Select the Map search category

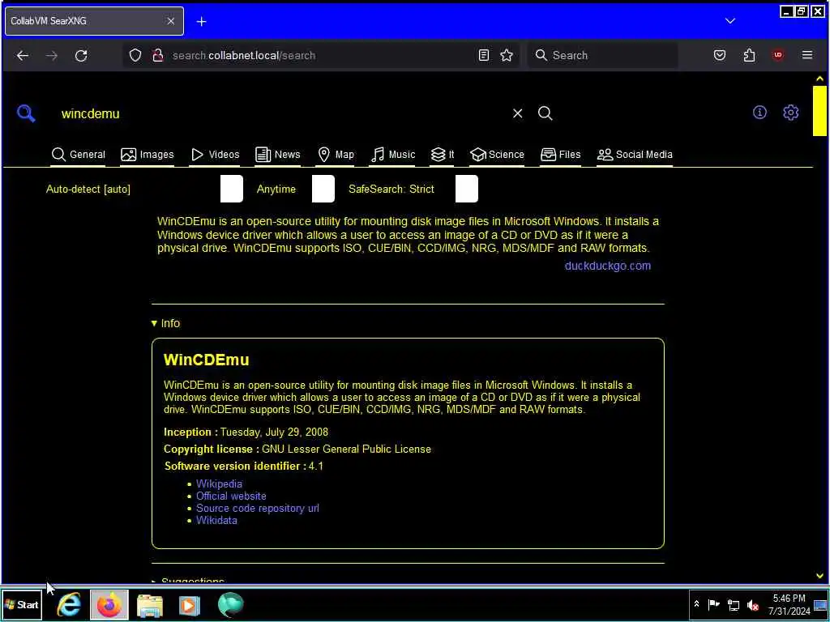click(x=336, y=155)
